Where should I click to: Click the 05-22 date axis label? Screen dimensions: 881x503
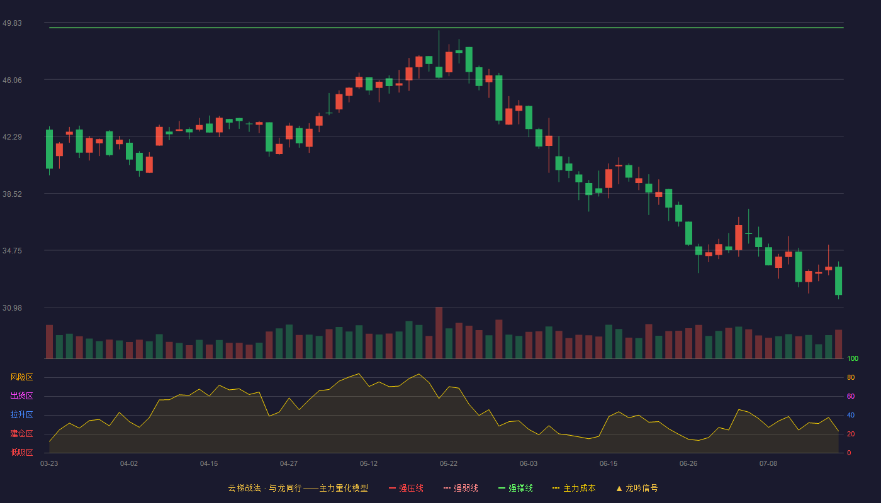[x=449, y=463]
